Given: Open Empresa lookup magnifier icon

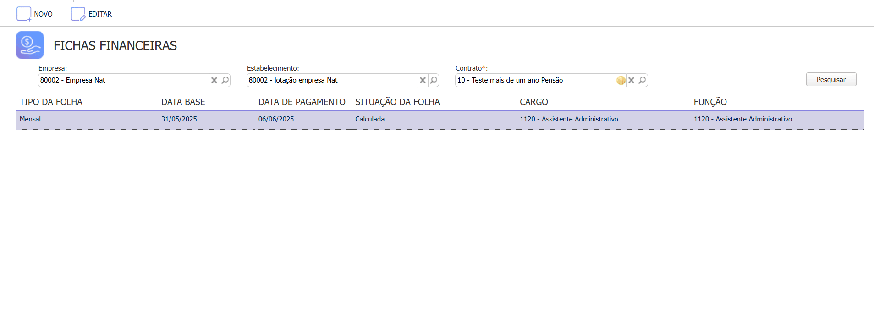Looking at the screenshot, I should click(225, 80).
